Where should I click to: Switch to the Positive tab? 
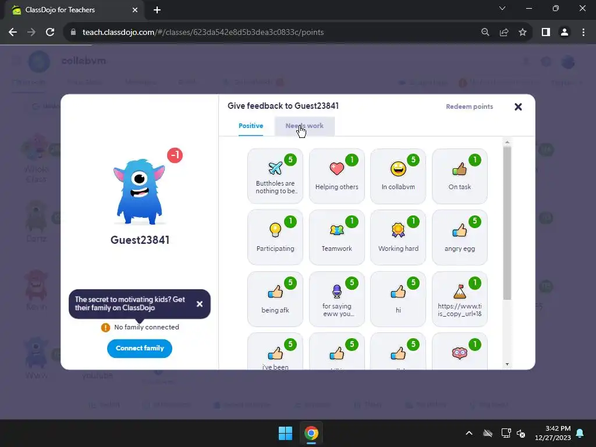click(251, 126)
